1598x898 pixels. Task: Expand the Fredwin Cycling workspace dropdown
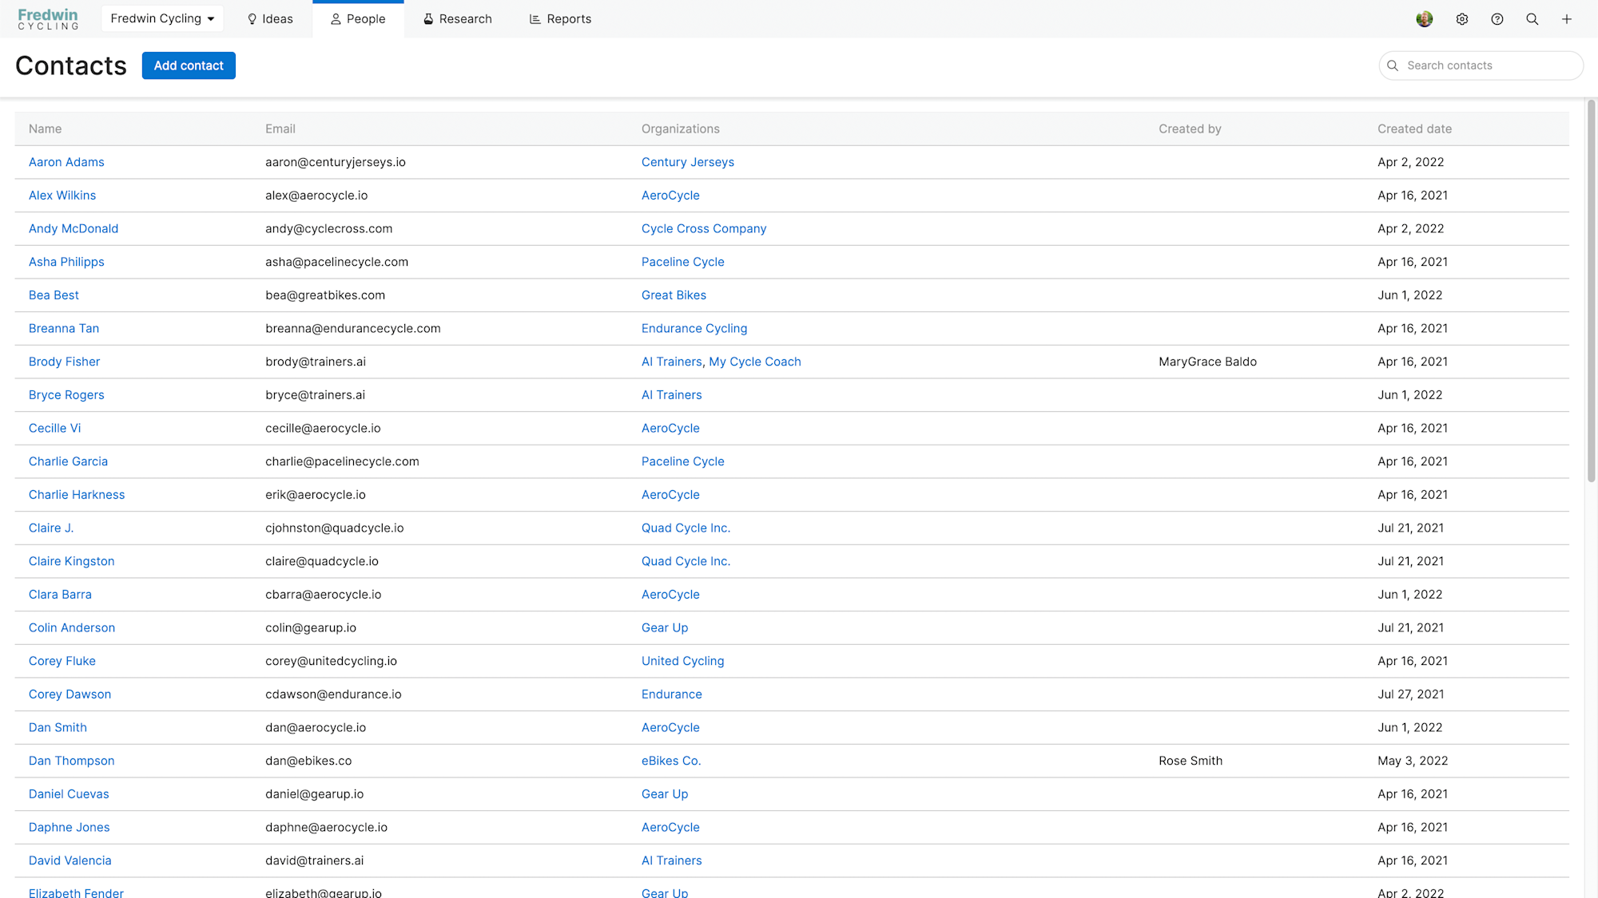pos(162,18)
